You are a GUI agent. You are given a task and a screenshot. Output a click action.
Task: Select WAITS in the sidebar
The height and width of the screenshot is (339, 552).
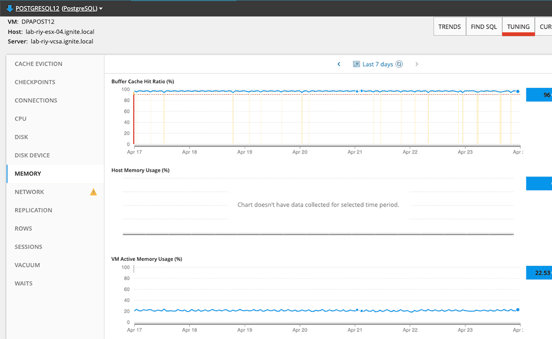coord(23,283)
